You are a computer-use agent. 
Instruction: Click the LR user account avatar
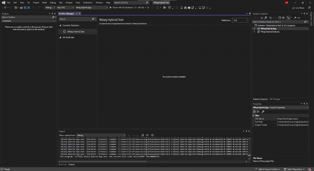coord(287,2)
